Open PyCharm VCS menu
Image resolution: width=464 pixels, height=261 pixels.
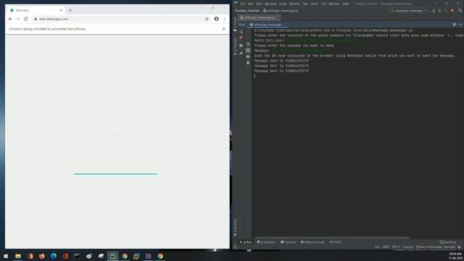(323, 4)
